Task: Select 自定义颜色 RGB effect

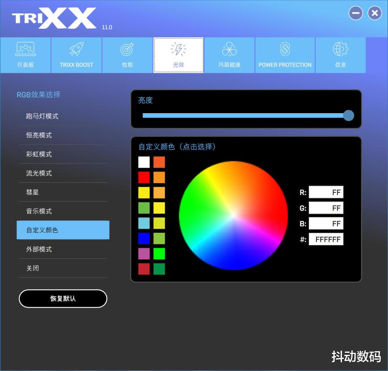Action: point(63,230)
